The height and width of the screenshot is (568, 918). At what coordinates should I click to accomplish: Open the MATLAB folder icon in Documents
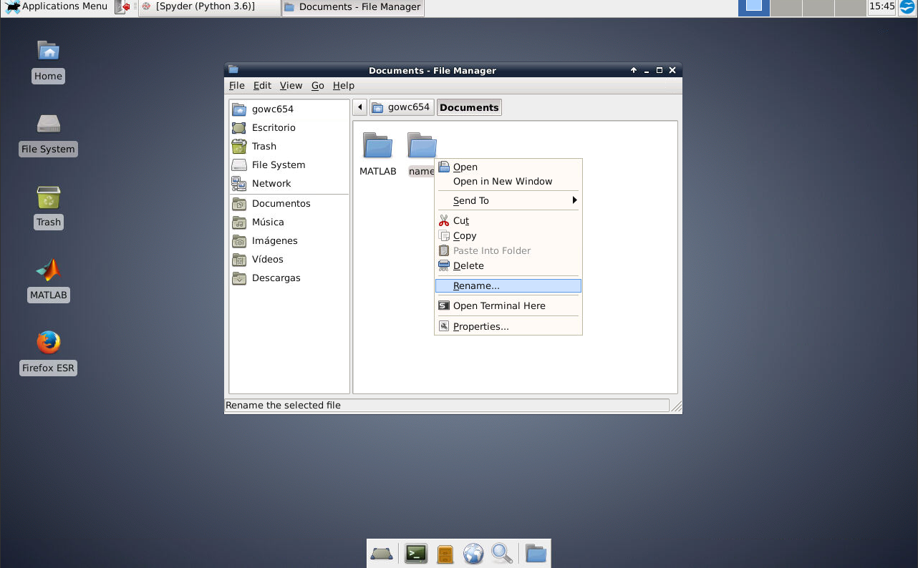pyautogui.click(x=377, y=145)
